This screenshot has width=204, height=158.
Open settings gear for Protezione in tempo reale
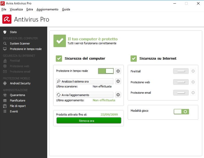click(118, 71)
